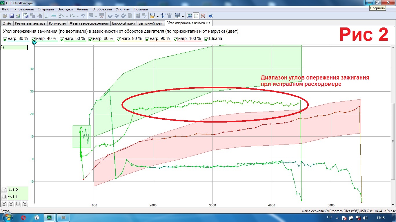Open the Анализ menu

(83, 9)
